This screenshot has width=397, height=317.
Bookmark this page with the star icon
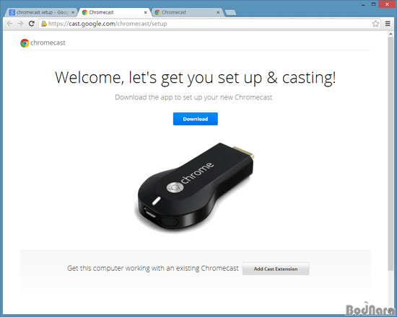tap(375, 24)
